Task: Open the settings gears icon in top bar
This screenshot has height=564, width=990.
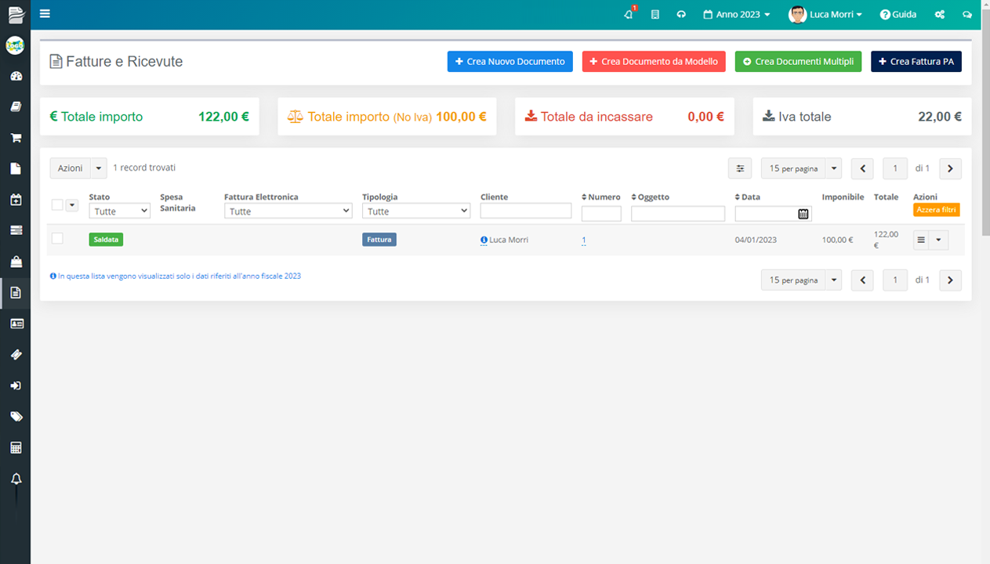Action: pyautogui.click(x=940, y=14)
